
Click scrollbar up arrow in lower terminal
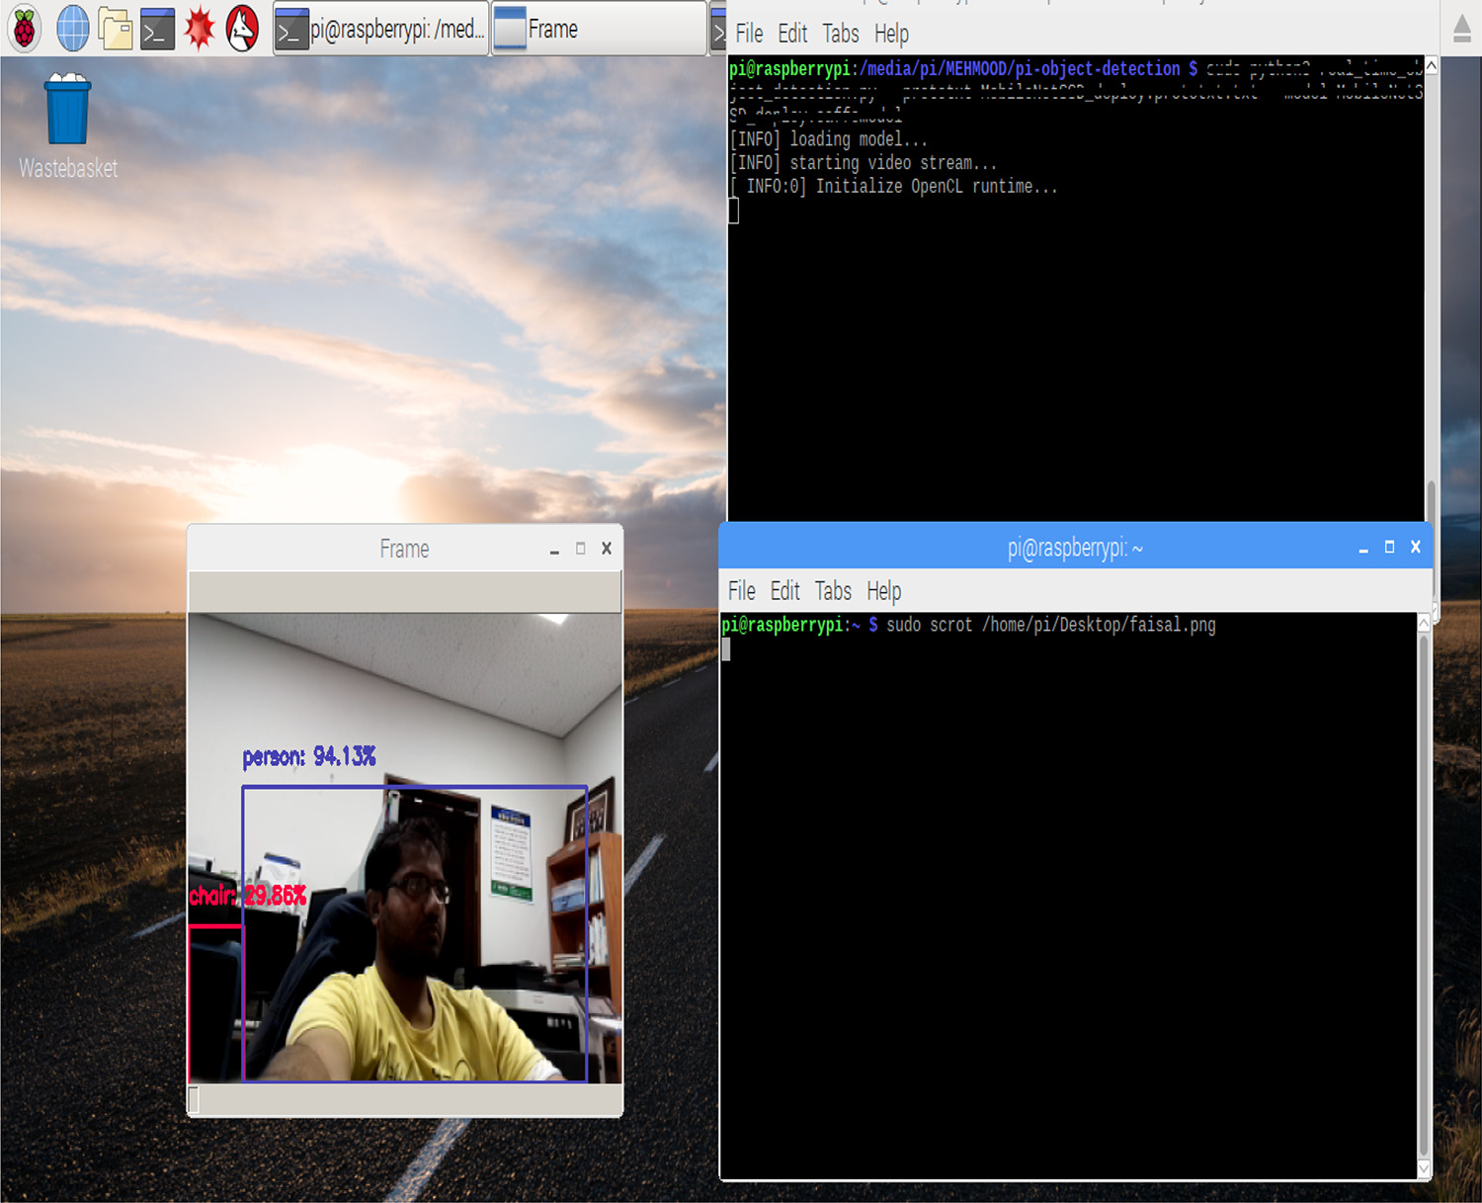1424,623
